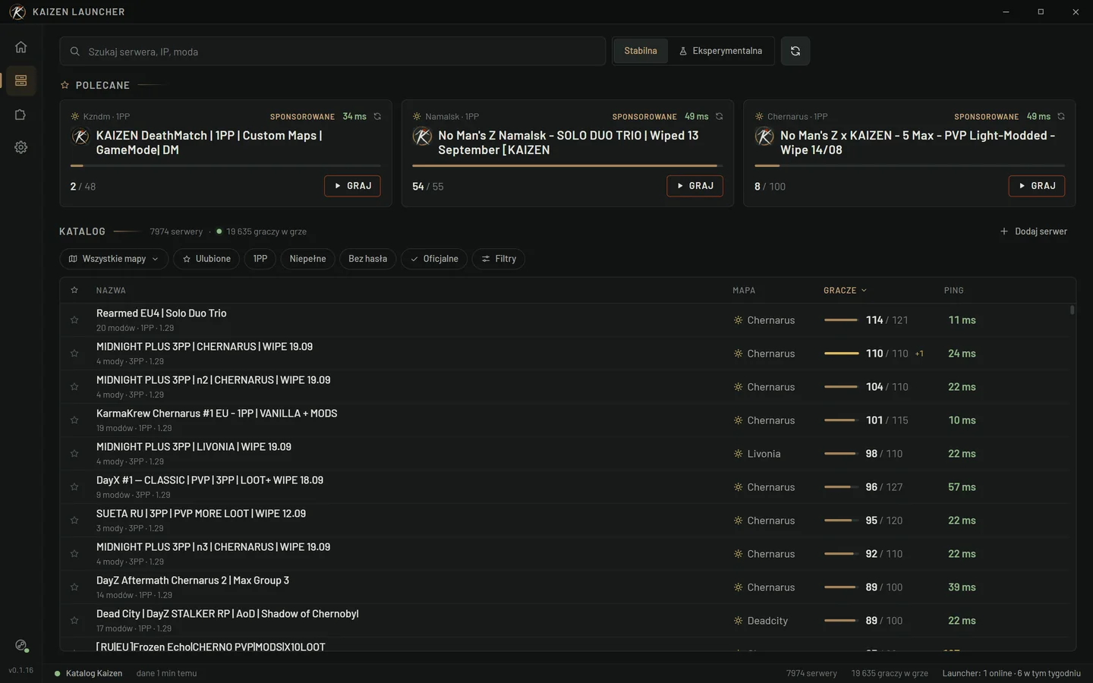The width and height of the screenshot is (1093, 683).
Task: Switch to the Stabilna branch
Action: click(641, 51)
